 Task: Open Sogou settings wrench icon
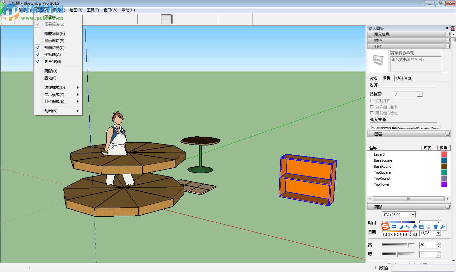pyautogui.click(x=443, y=227)
